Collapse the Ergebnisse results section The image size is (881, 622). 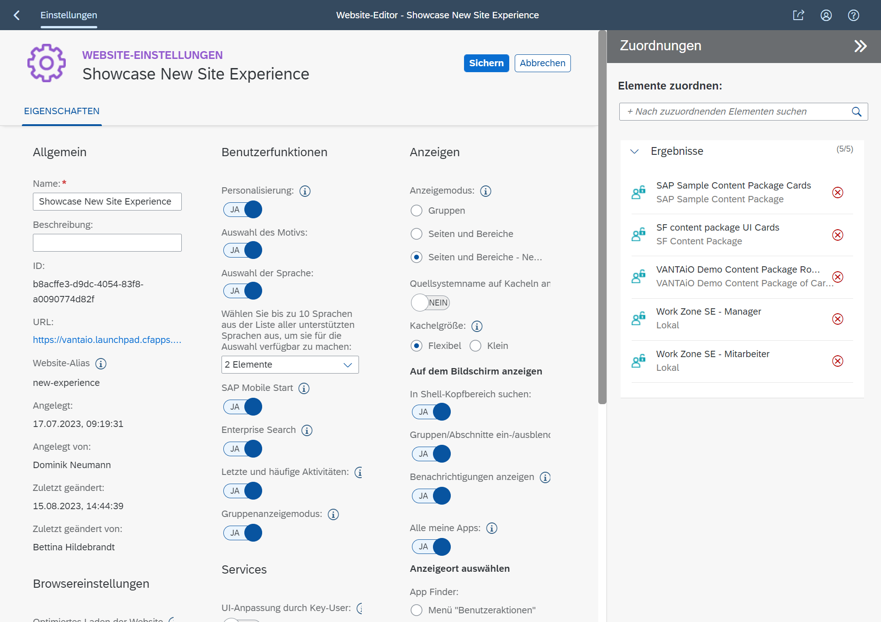click(x=634, y=151)
